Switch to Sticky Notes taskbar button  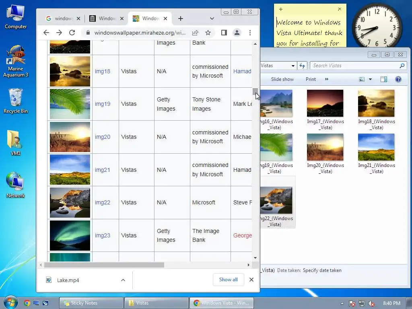click(91, 303)
